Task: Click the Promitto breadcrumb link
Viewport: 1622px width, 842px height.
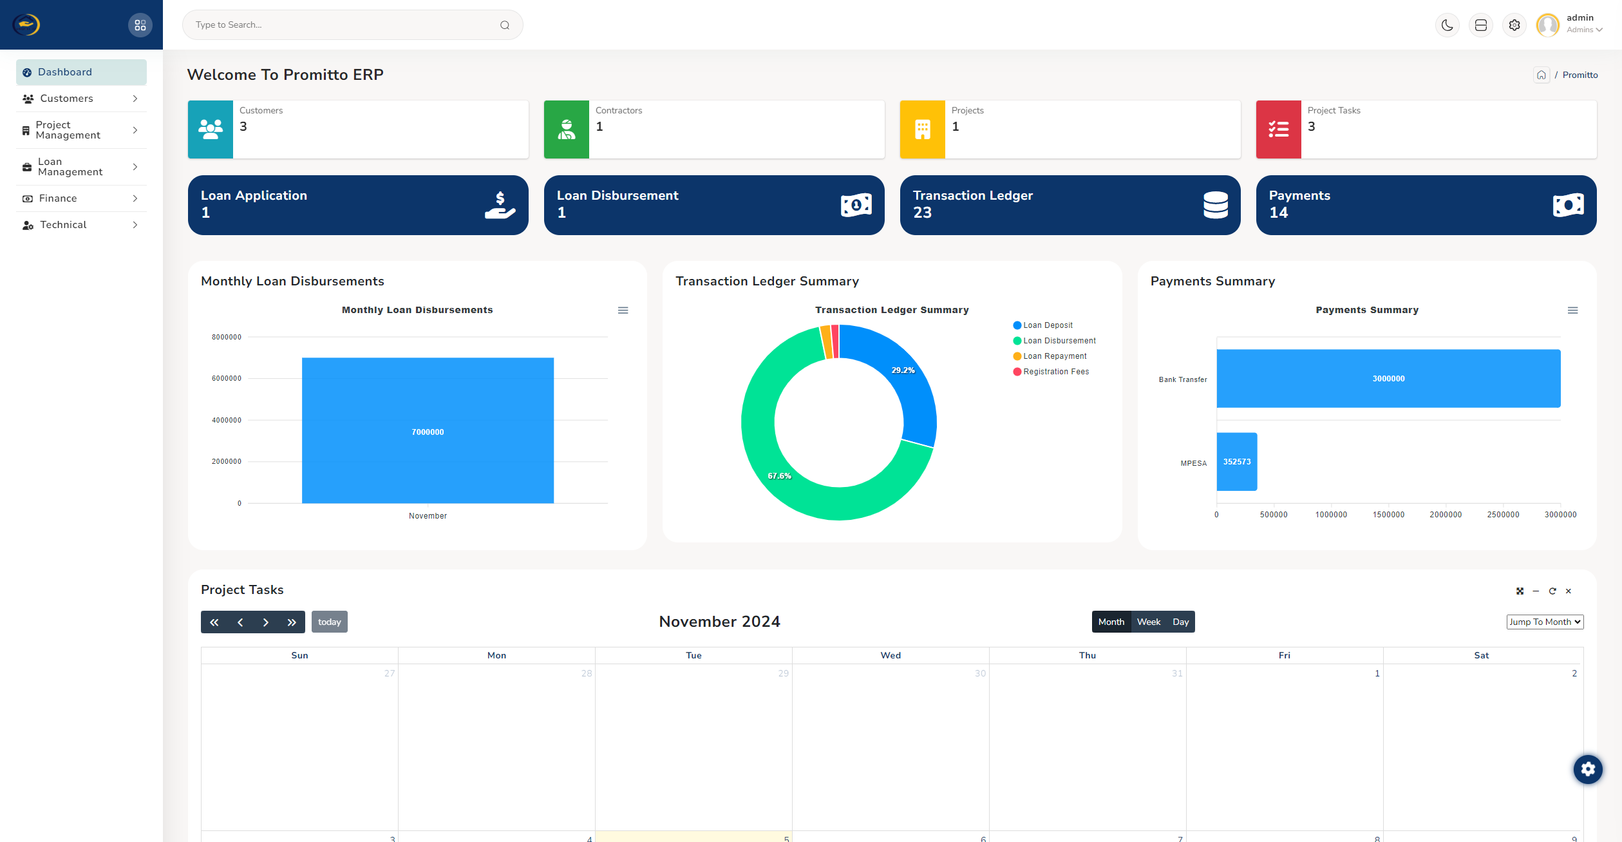Action: [x=1580, y=75]
